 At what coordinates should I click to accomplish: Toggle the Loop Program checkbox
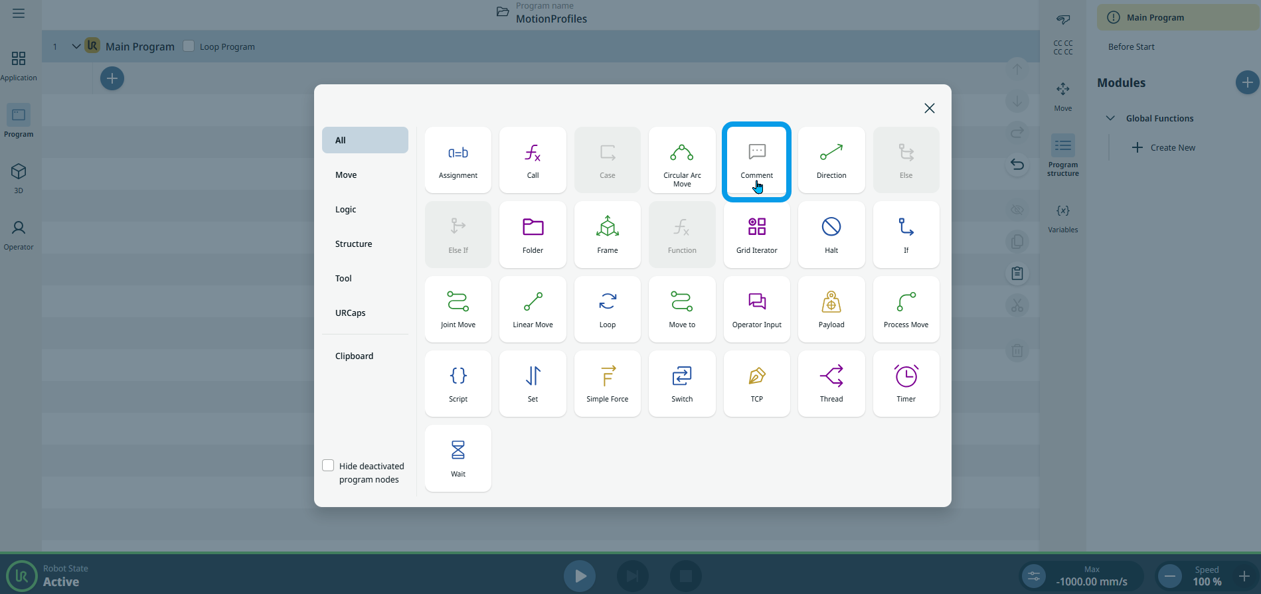point(189,46)
